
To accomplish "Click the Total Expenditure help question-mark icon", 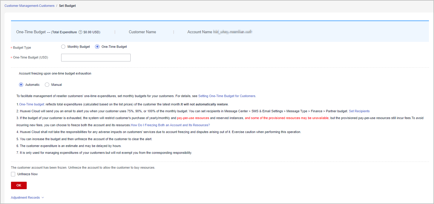I will 80,32.
